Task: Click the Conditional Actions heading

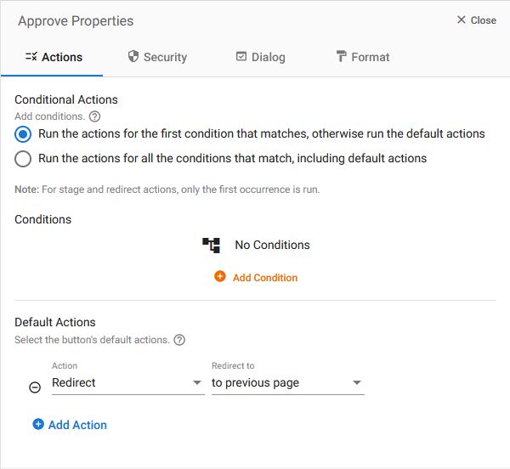Action: (x=66, y=99)
